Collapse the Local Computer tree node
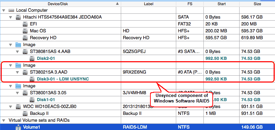 (3, 11)
